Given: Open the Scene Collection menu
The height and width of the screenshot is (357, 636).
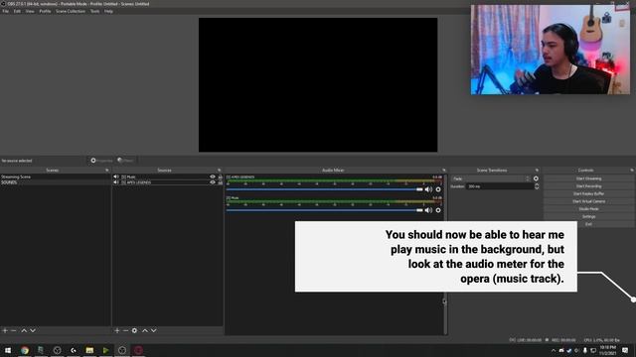Looking at the screenshot, I should 71,11.
